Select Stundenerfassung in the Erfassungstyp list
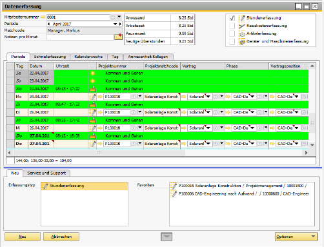The image size is (324, 247). point(85,186)
